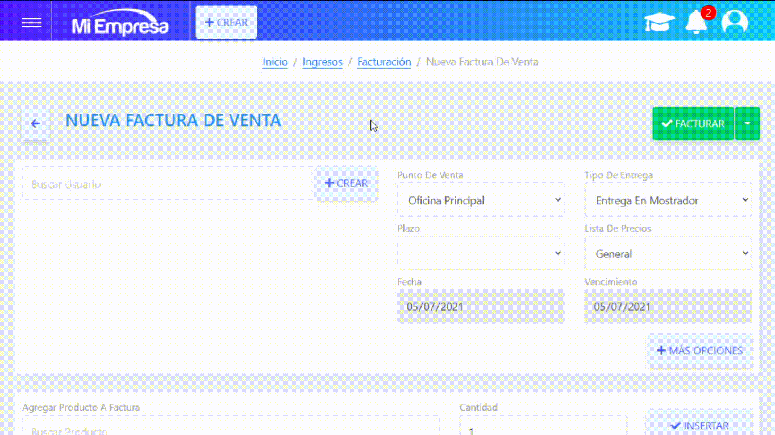Click the back arrow button
This screenshot has height=435, width=775.
coord(35,123)
